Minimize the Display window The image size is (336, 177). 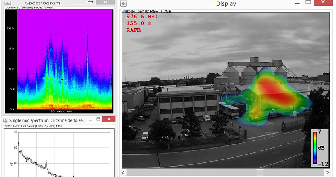click(x=297, y=3)
